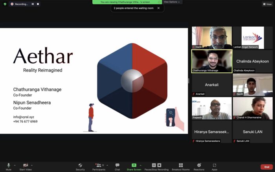
Task: Open the View Options dropdown
Action: pos(172,2)
